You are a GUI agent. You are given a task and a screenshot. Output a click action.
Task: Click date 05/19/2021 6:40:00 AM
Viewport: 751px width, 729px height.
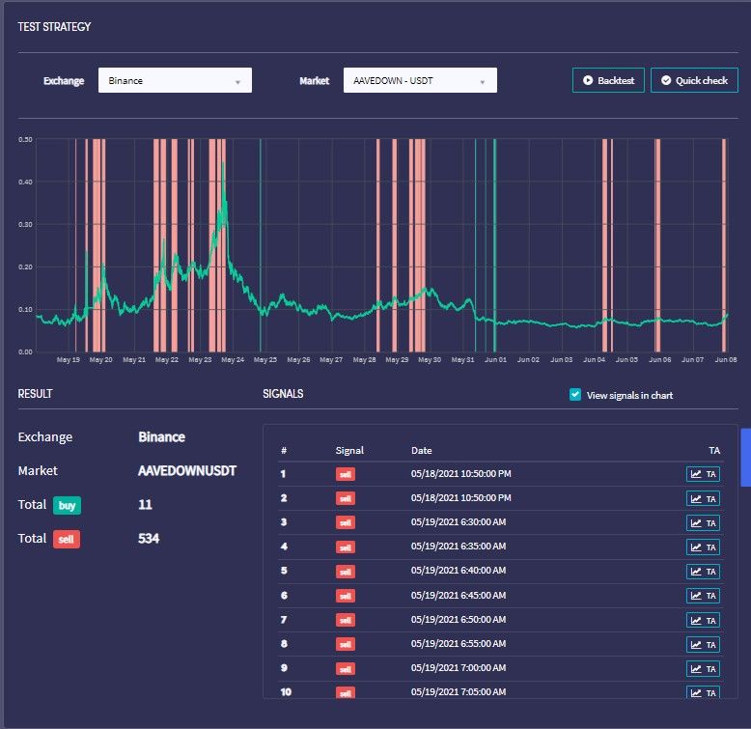click(x=458, y=571)
